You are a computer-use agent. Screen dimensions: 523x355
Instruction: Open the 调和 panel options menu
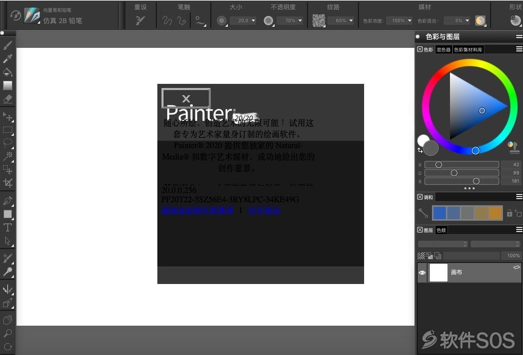coord(519,197)
